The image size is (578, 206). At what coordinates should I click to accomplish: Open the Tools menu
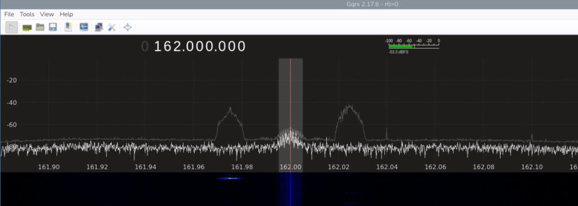(x=27, y=14)
